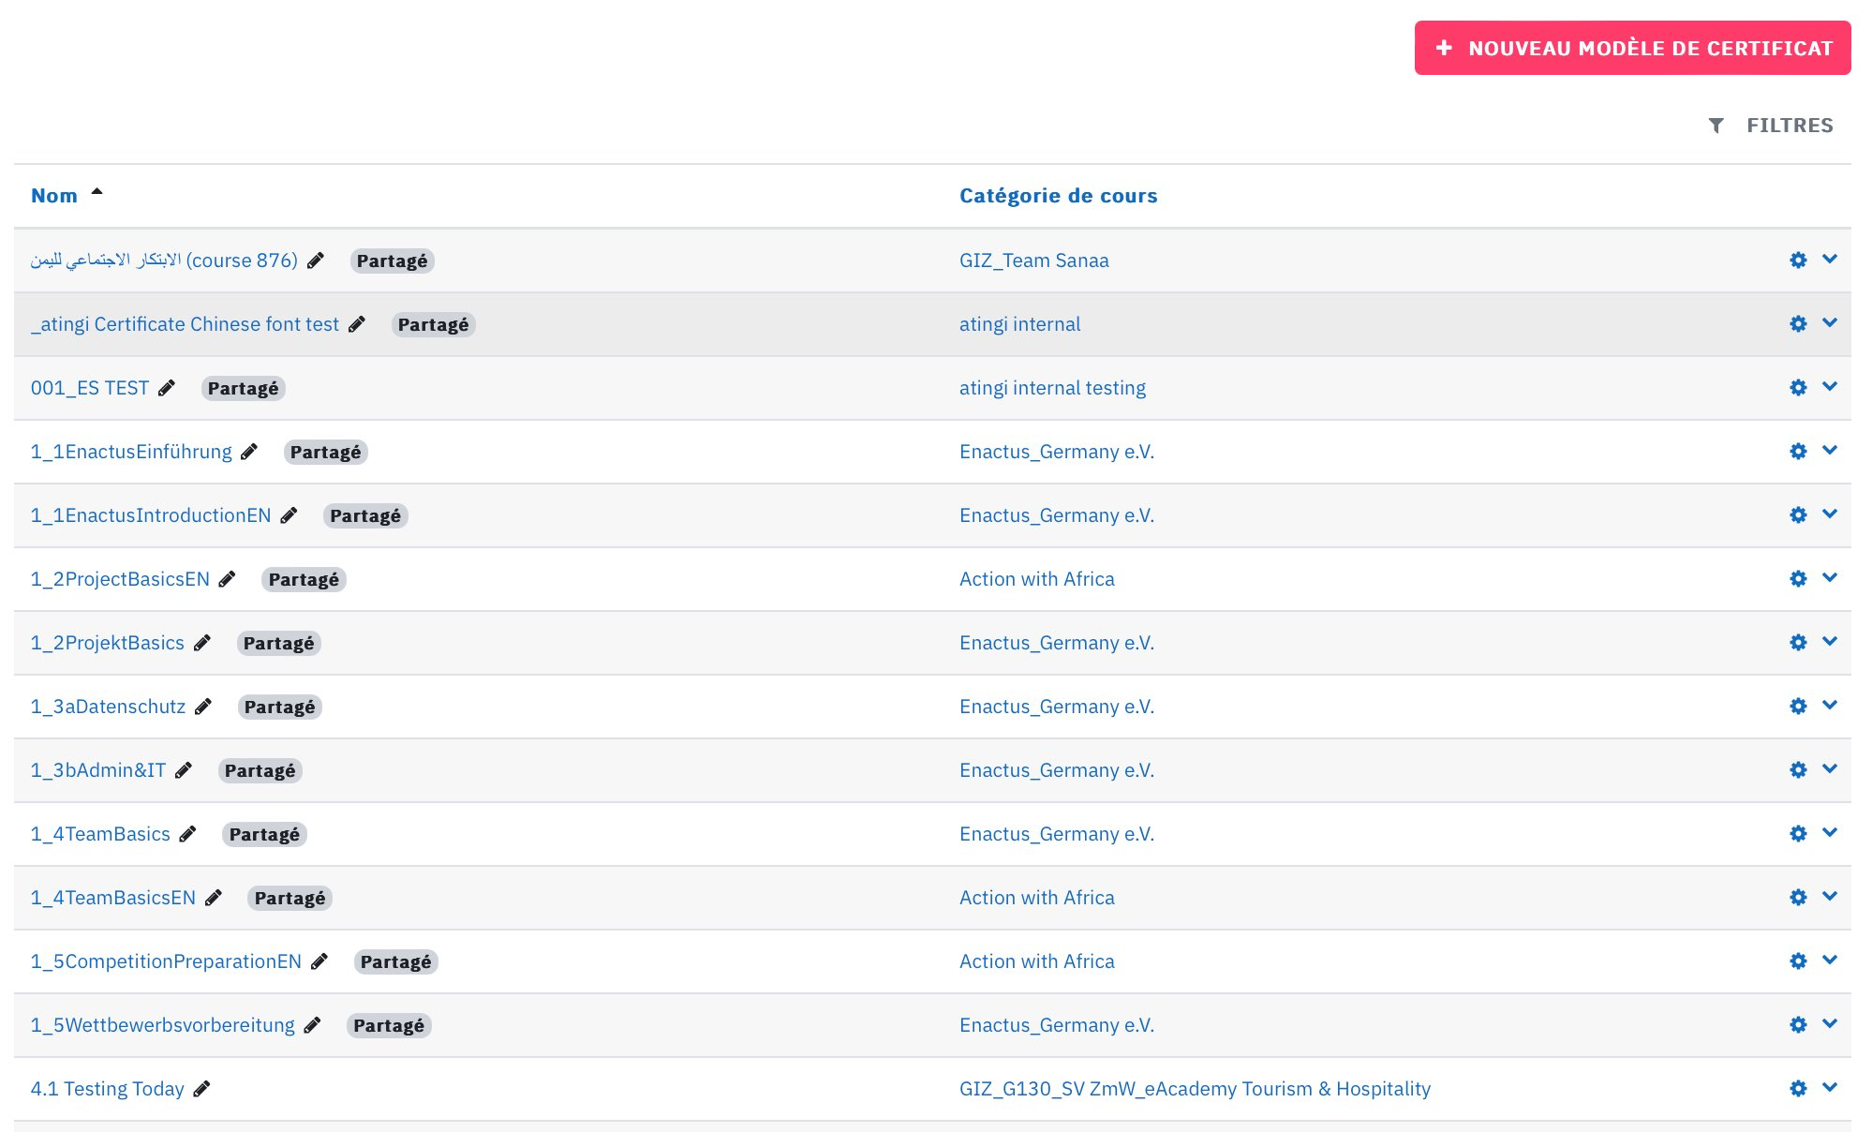Click Partagé badge on 1_5CompetitionPreparationEN
The image size is (1872, 1132).
396,961
